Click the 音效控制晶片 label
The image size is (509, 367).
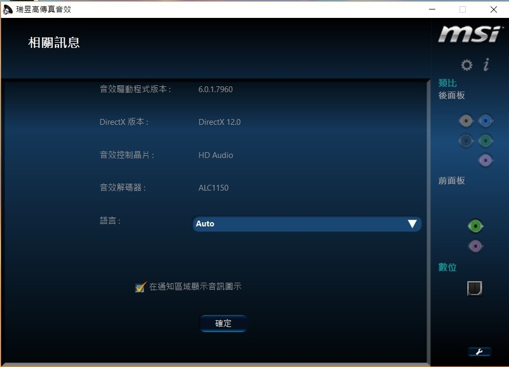point(127,155)
